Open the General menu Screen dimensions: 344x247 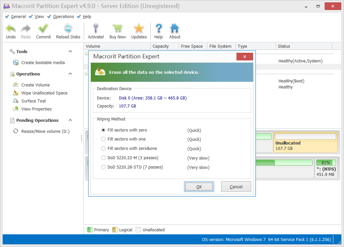pos(18,17)
